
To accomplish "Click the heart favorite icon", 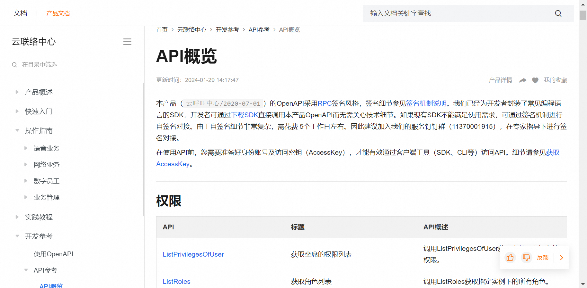I will click(535, 80).
